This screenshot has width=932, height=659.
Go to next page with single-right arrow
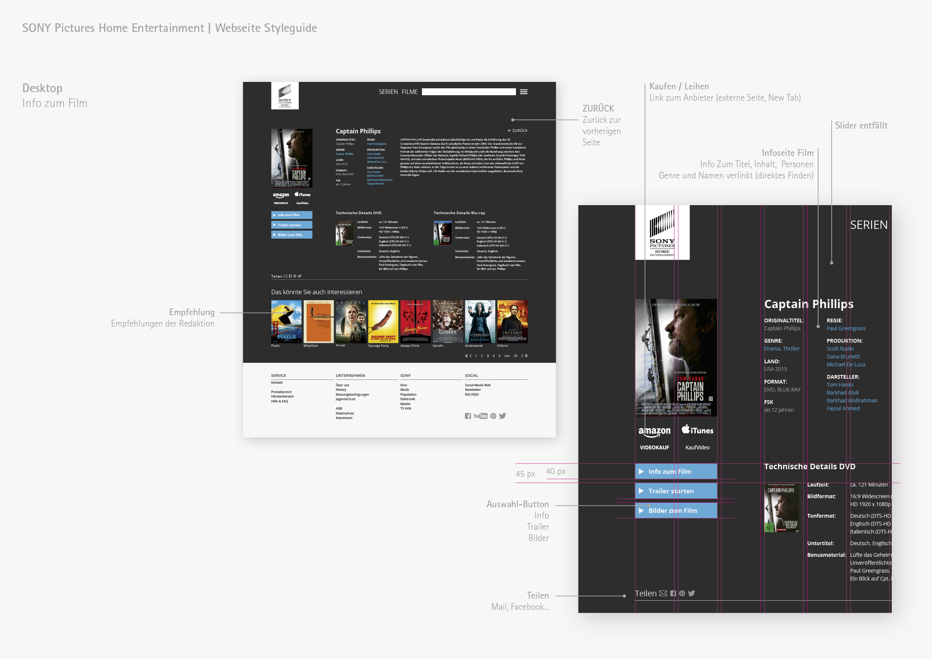pyautogui.click(x=522, y=356)
